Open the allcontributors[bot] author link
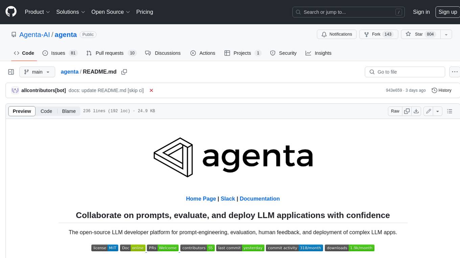 pyautogui.click(x=44, y=91)
